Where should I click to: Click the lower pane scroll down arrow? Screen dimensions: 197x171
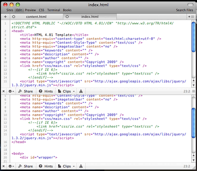pos(194,160)
